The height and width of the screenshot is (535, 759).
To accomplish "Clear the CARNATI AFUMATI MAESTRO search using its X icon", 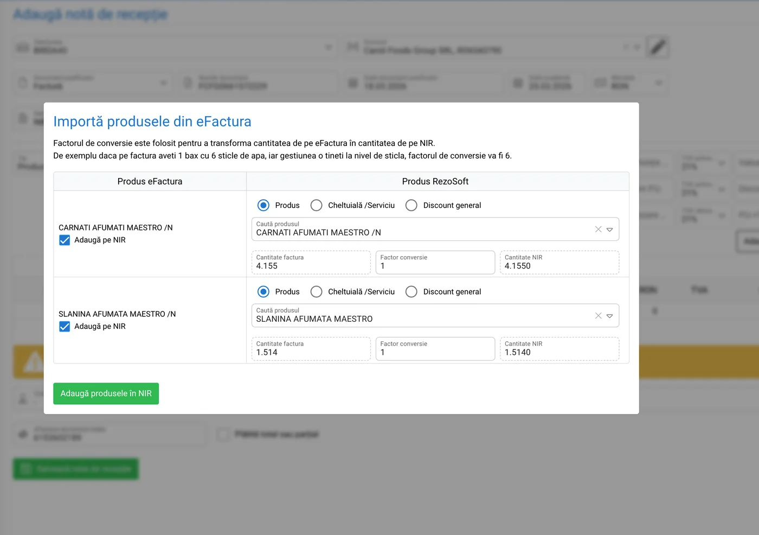I will 598,229.
